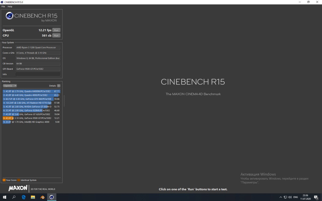The image size is (322, 201).
Task: Select ranking entry GeForce GTX 460
Action: click(31, 99)
